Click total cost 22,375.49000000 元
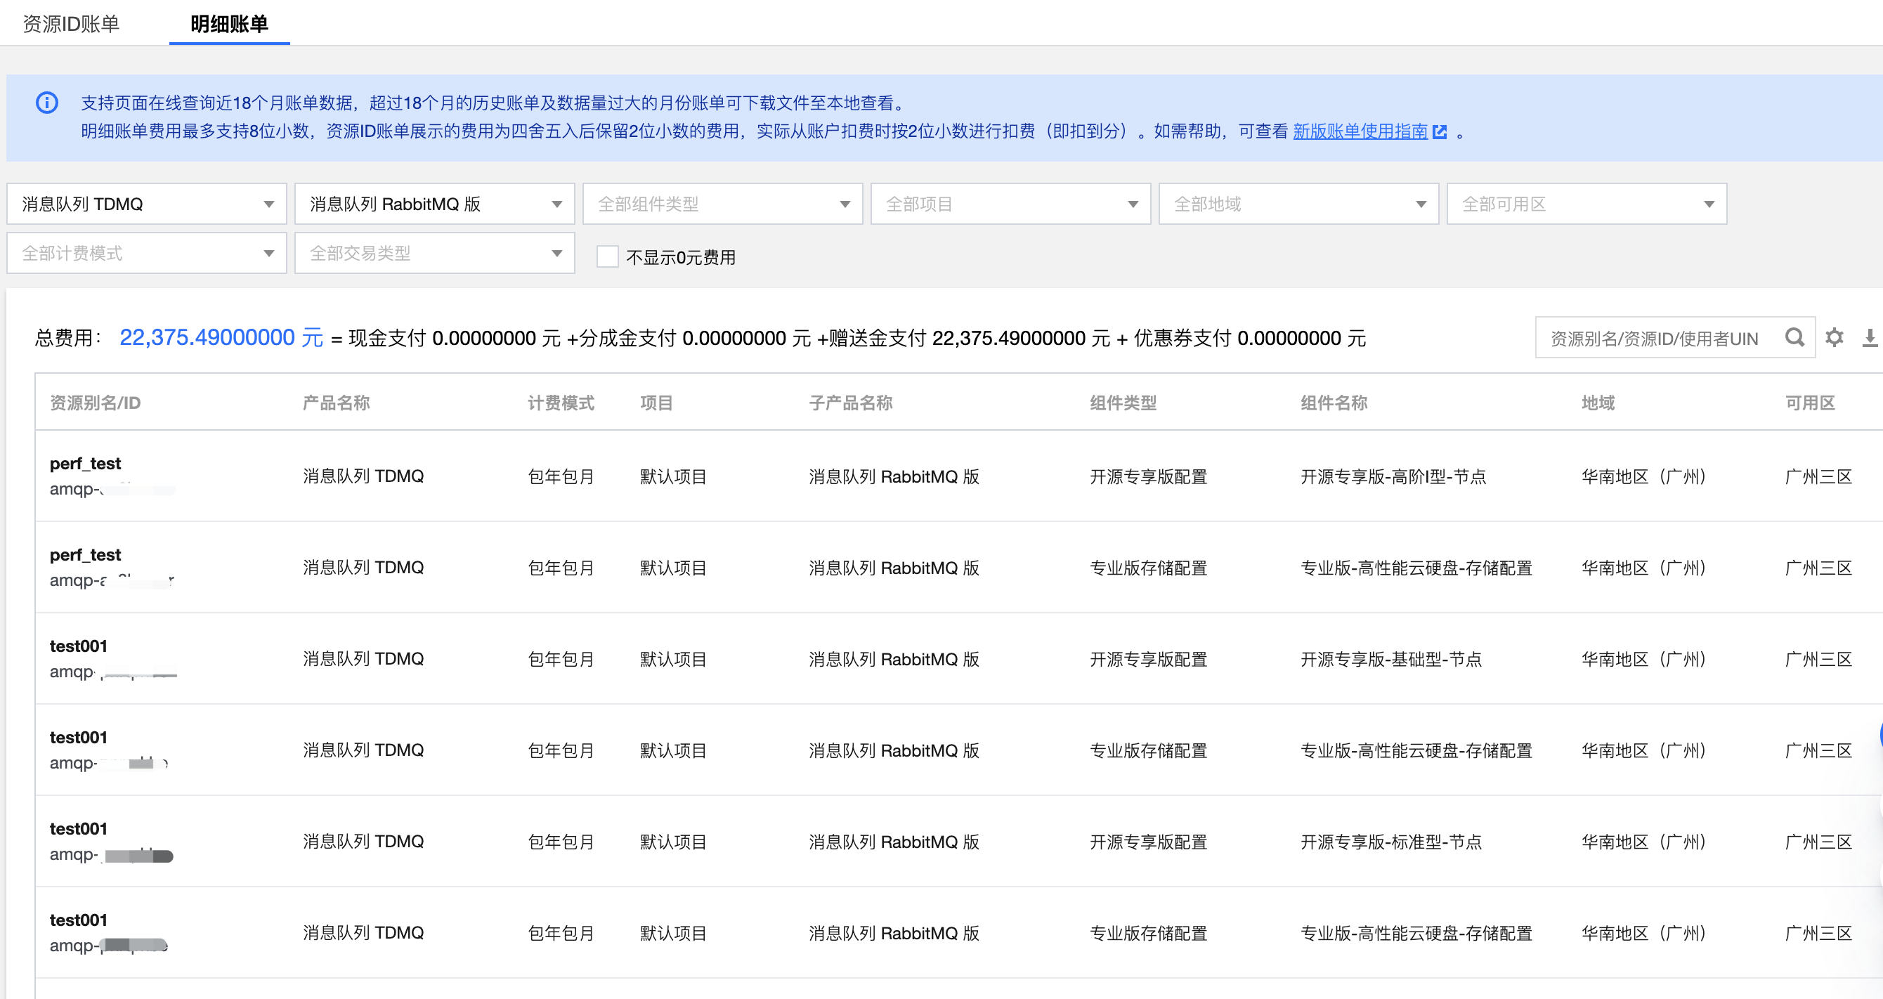Image resolution: width=1883 pixels, height=999 pixels. (x=221, y=338)
